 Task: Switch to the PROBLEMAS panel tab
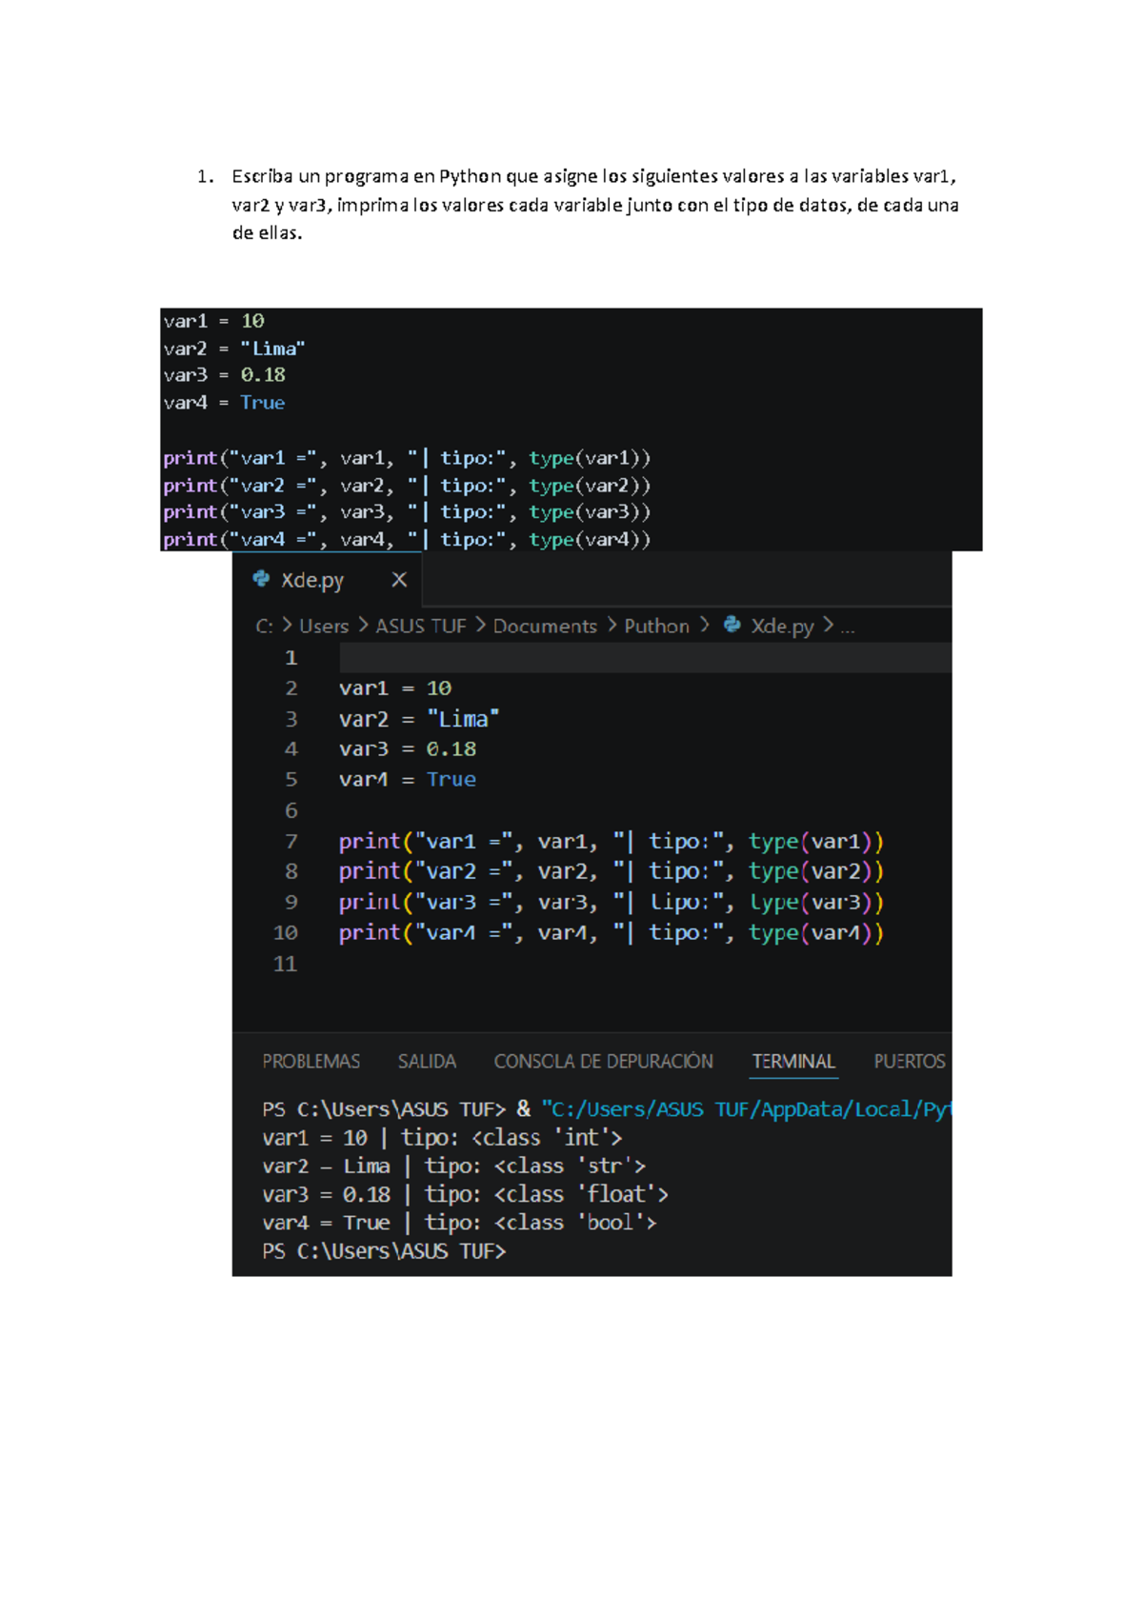[311, 1061]
